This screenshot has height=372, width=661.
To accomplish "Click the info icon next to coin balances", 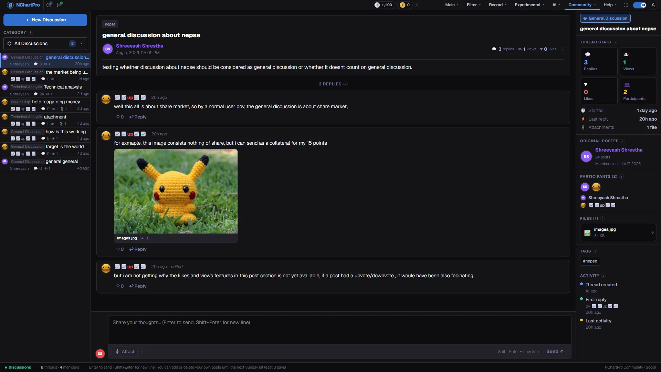I will coord(417,5).
